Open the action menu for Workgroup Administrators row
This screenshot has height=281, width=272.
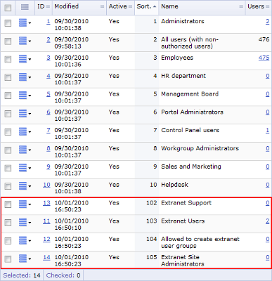25,150
